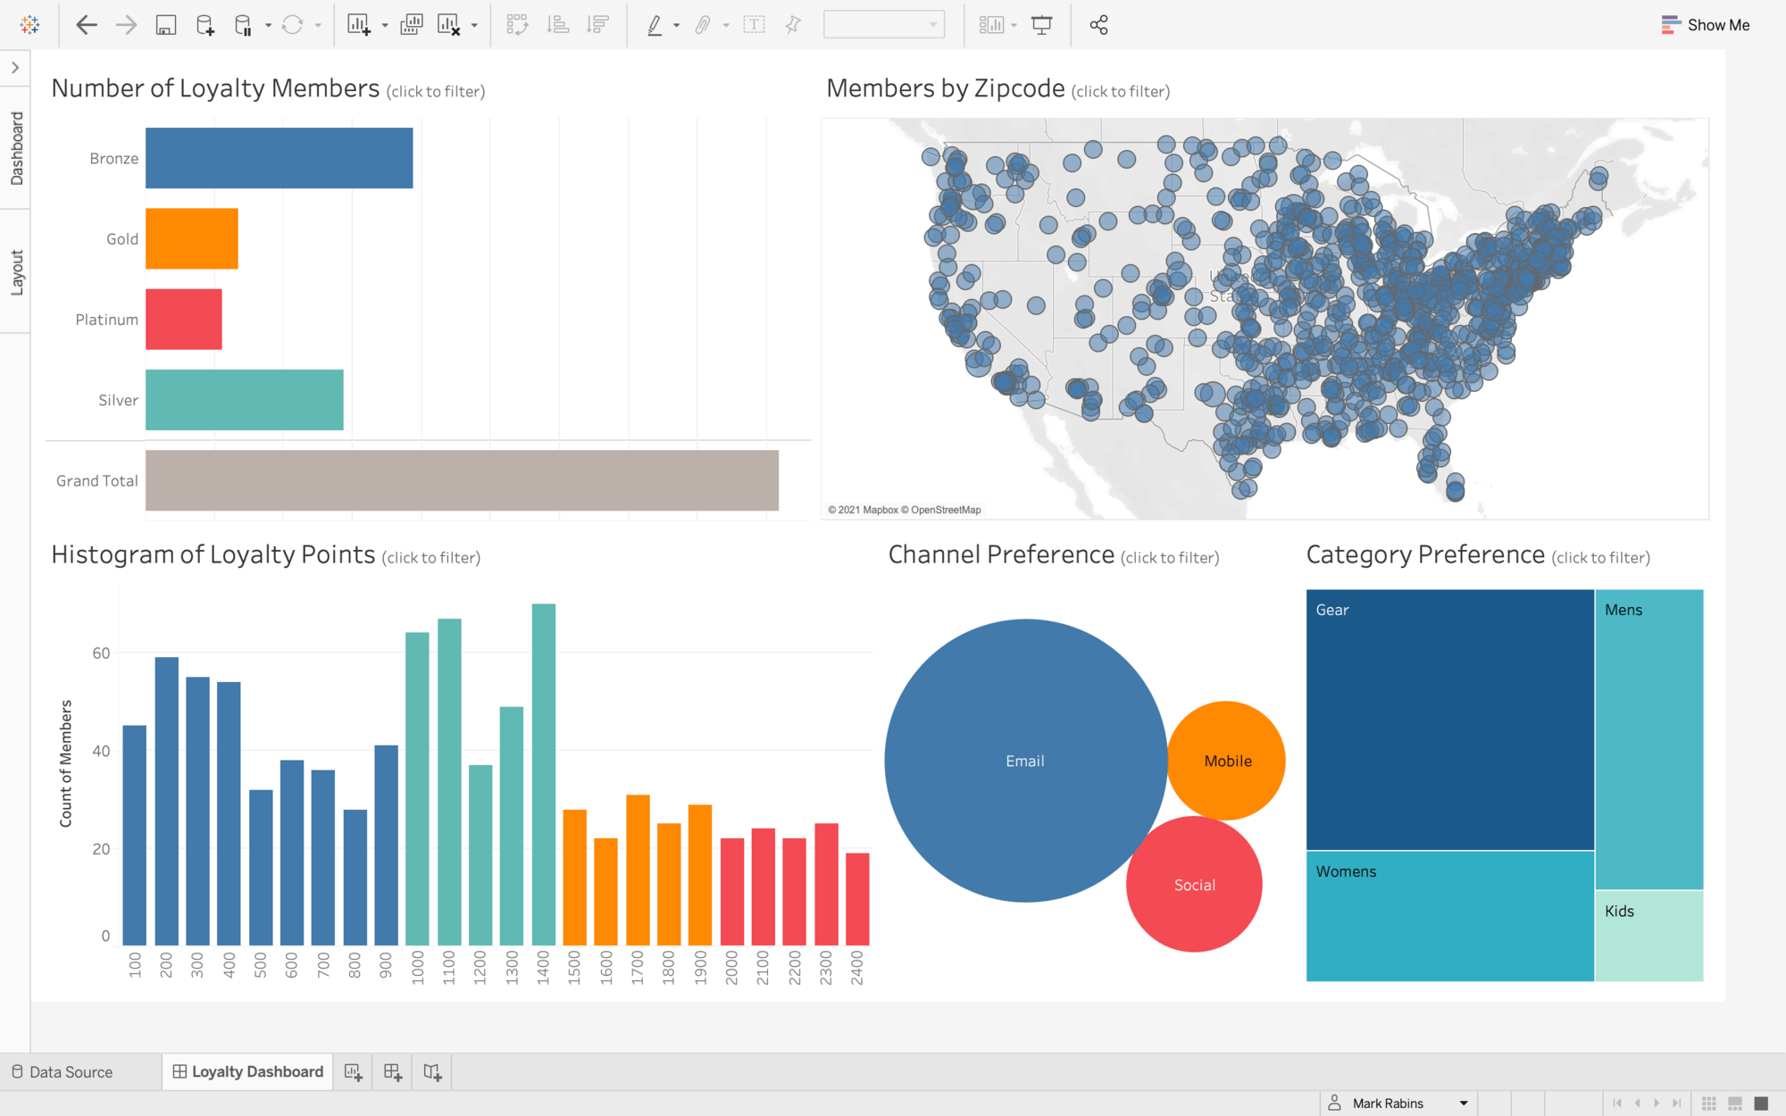Click the Duplicate sheet icon
Image resolution: width=1786 pixels, height=1116 pixels.
[x=410, y=24]
